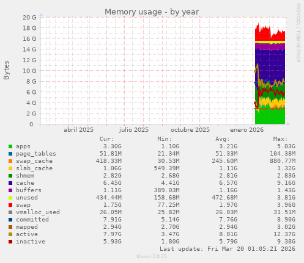Click the 'julio 2025' axis label
Viewport: 304px width, 263px height.
pos(134,130)
